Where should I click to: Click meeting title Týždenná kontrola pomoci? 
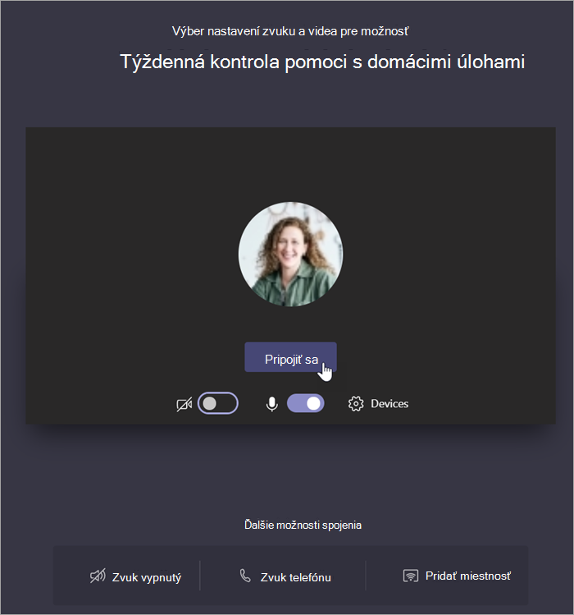pos(322,62)
